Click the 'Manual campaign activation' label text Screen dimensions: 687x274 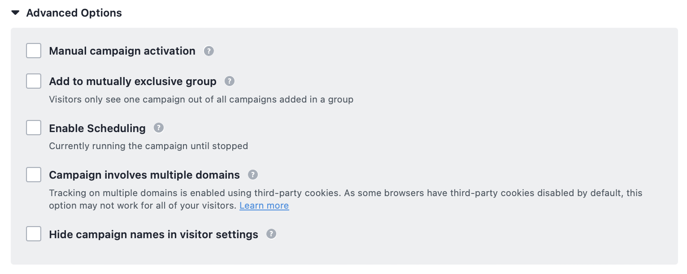pos(122,51)
